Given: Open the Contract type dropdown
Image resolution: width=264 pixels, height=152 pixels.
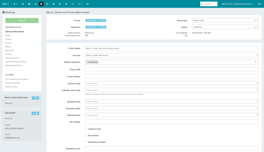Looking at the screenshot, I should tap(172, 83).
